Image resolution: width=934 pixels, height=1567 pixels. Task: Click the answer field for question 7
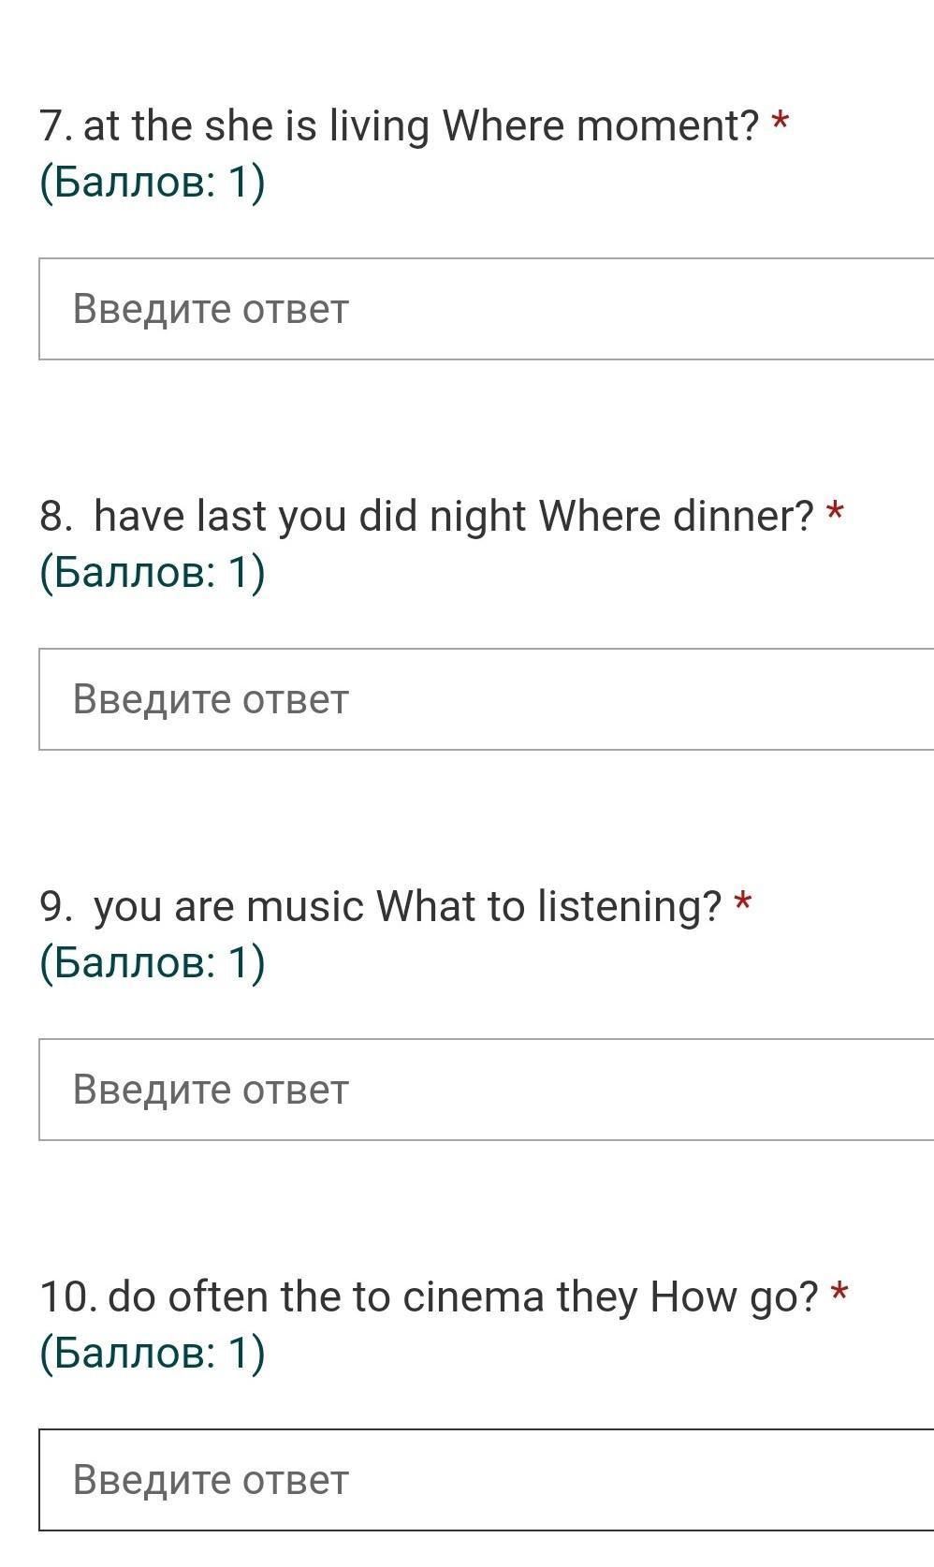[487, 309]
